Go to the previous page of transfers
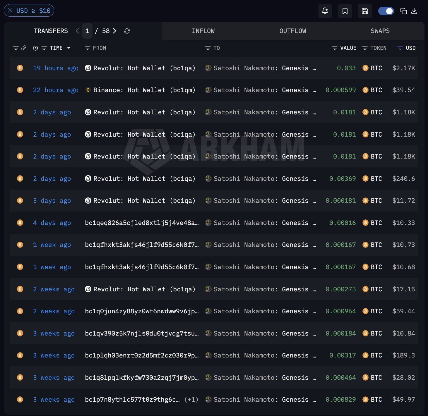 click(77, 31)
